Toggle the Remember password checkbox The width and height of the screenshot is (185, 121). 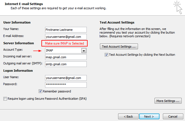(40, 91)
